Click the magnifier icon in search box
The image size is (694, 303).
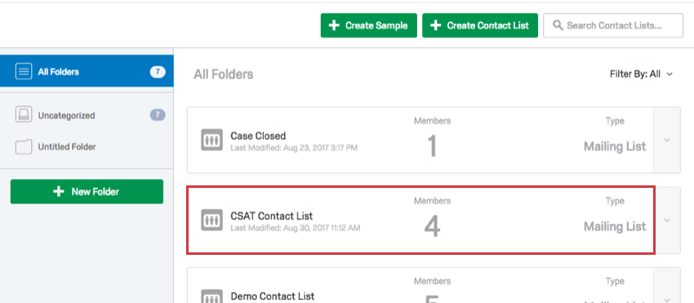pyautogui.click(x=558, y=25)
